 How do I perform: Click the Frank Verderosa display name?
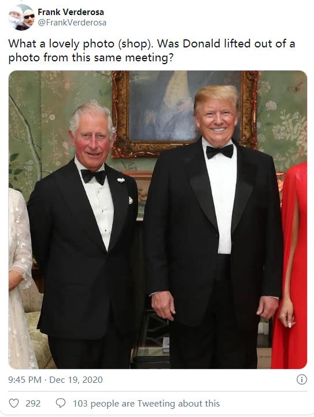tap(71, 12)
